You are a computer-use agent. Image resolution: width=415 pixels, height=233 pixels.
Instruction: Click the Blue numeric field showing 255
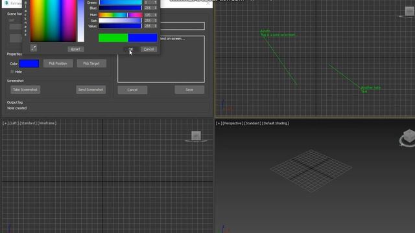(148, 8)
